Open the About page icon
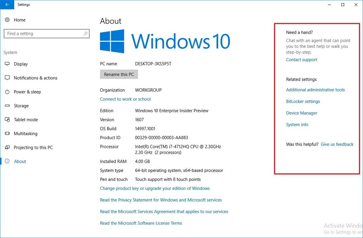363x238 pixels. pos(7,161)
